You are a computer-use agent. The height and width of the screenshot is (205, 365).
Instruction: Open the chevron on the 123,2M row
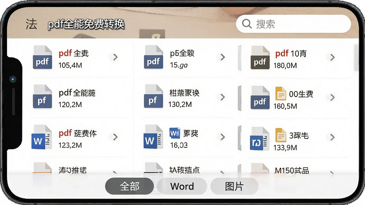tap(115, 137)
